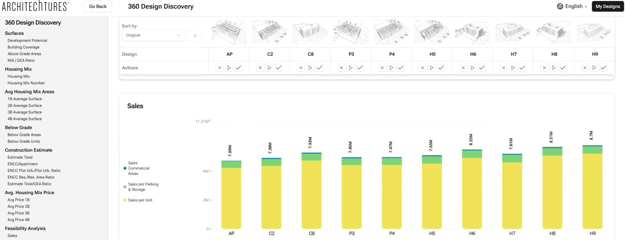Click the globe language icon
Image resolution: width=625 pixels, height=240 pixels.
(560, 6)
